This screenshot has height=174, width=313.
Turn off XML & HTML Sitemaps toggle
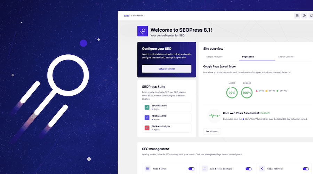248,169
